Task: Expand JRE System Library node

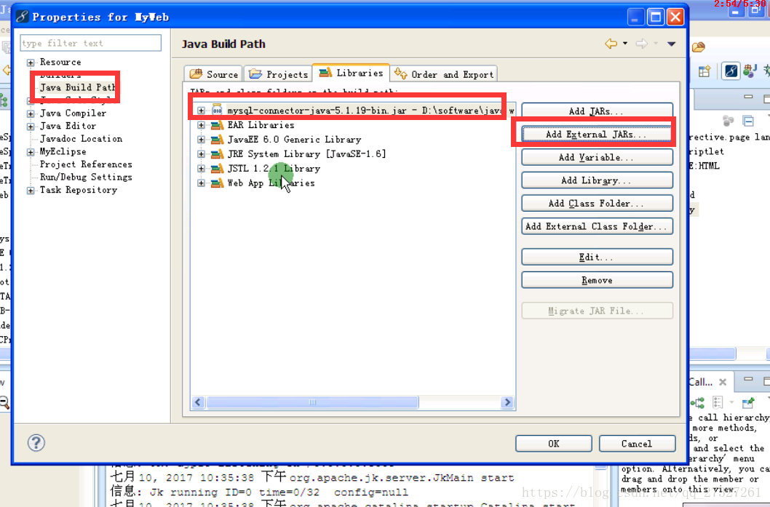Action: point(202,154)
